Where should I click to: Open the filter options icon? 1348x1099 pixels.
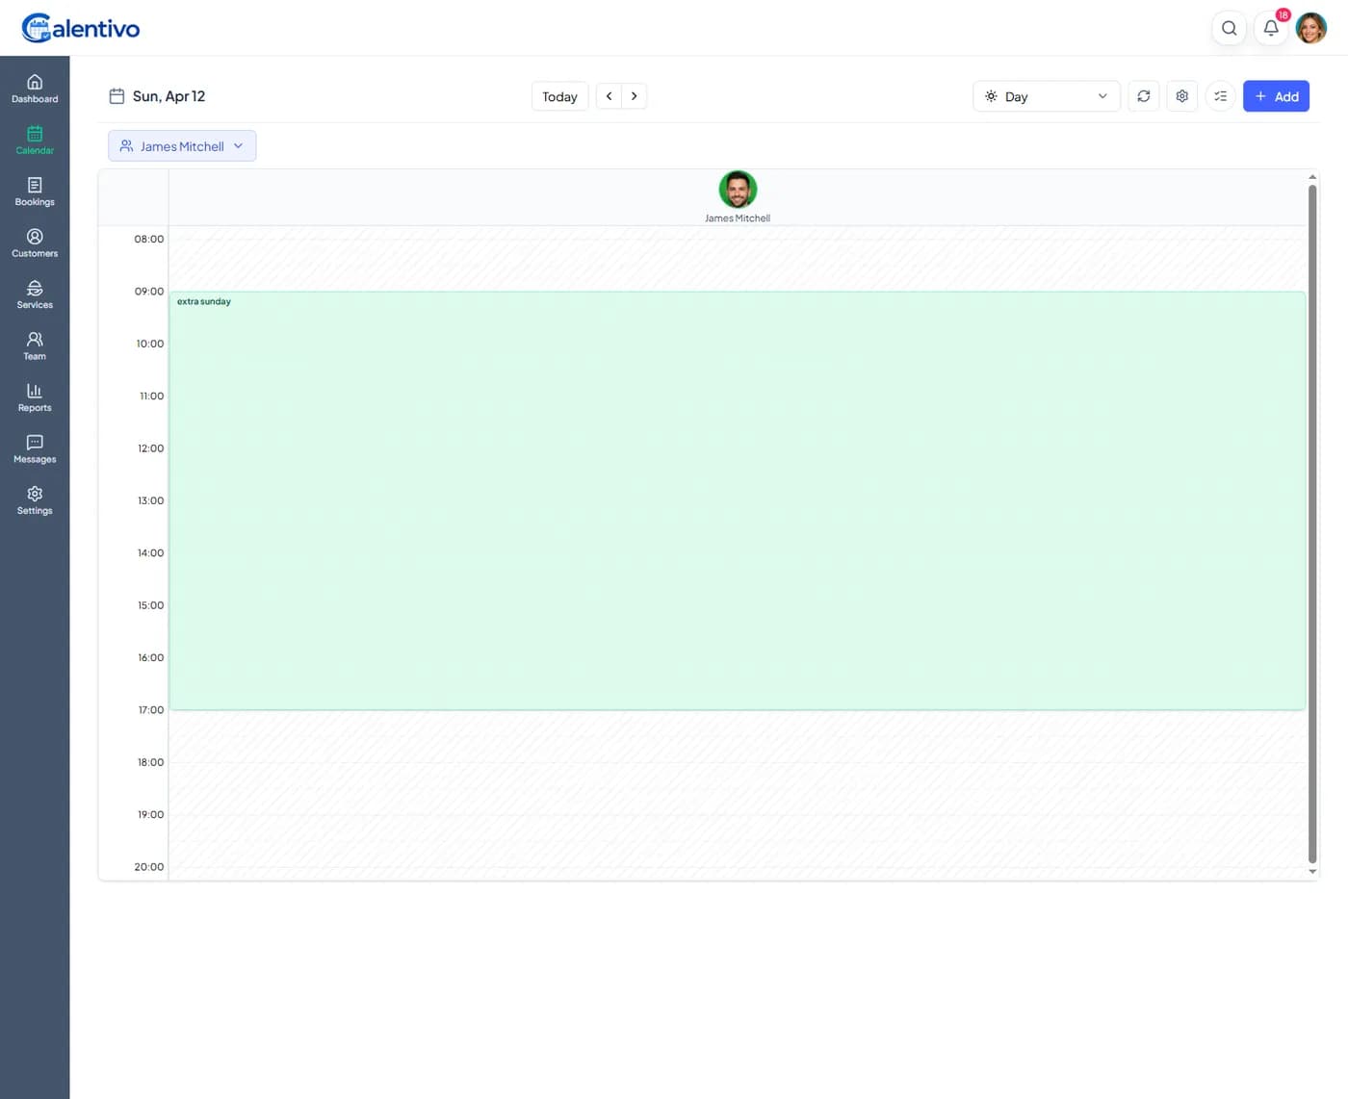pyautogui.click(x=1220, y=96)
